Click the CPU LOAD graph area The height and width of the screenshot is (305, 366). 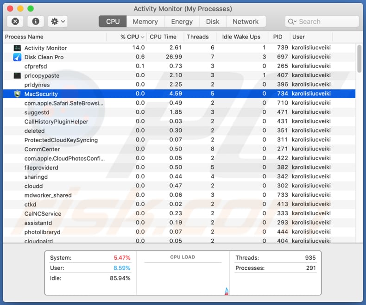tap(183, 273)
